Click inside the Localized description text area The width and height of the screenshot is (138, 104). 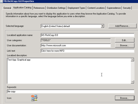[x=69, y=71]
